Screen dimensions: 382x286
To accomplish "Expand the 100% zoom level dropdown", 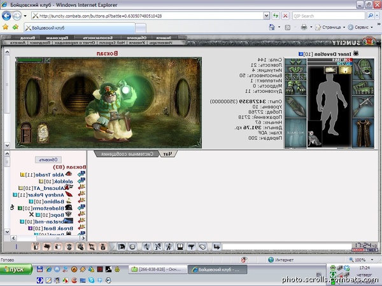I will 372,260.
